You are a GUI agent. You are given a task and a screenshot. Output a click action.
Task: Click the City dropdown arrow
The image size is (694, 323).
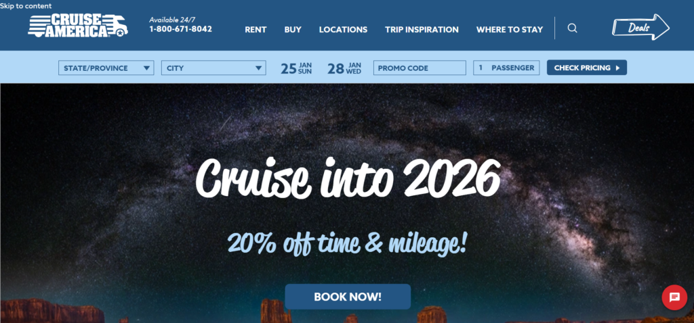[258, 68]
